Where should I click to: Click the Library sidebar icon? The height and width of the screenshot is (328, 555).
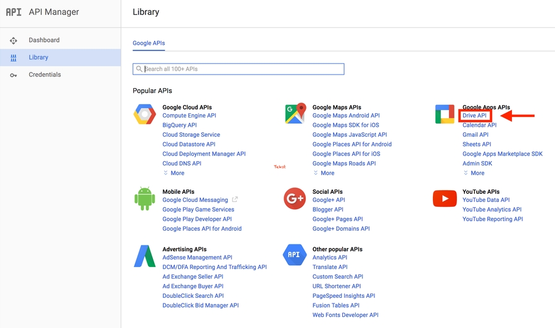pos(14,58)
